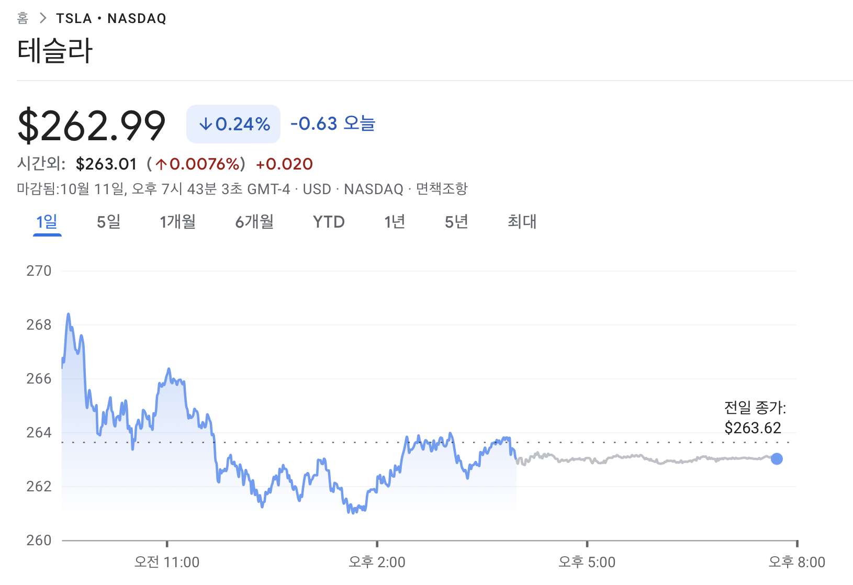Click the 오후 8:00 axis label
This screenshot has width=853, height=585.
[x=796, y=562]
